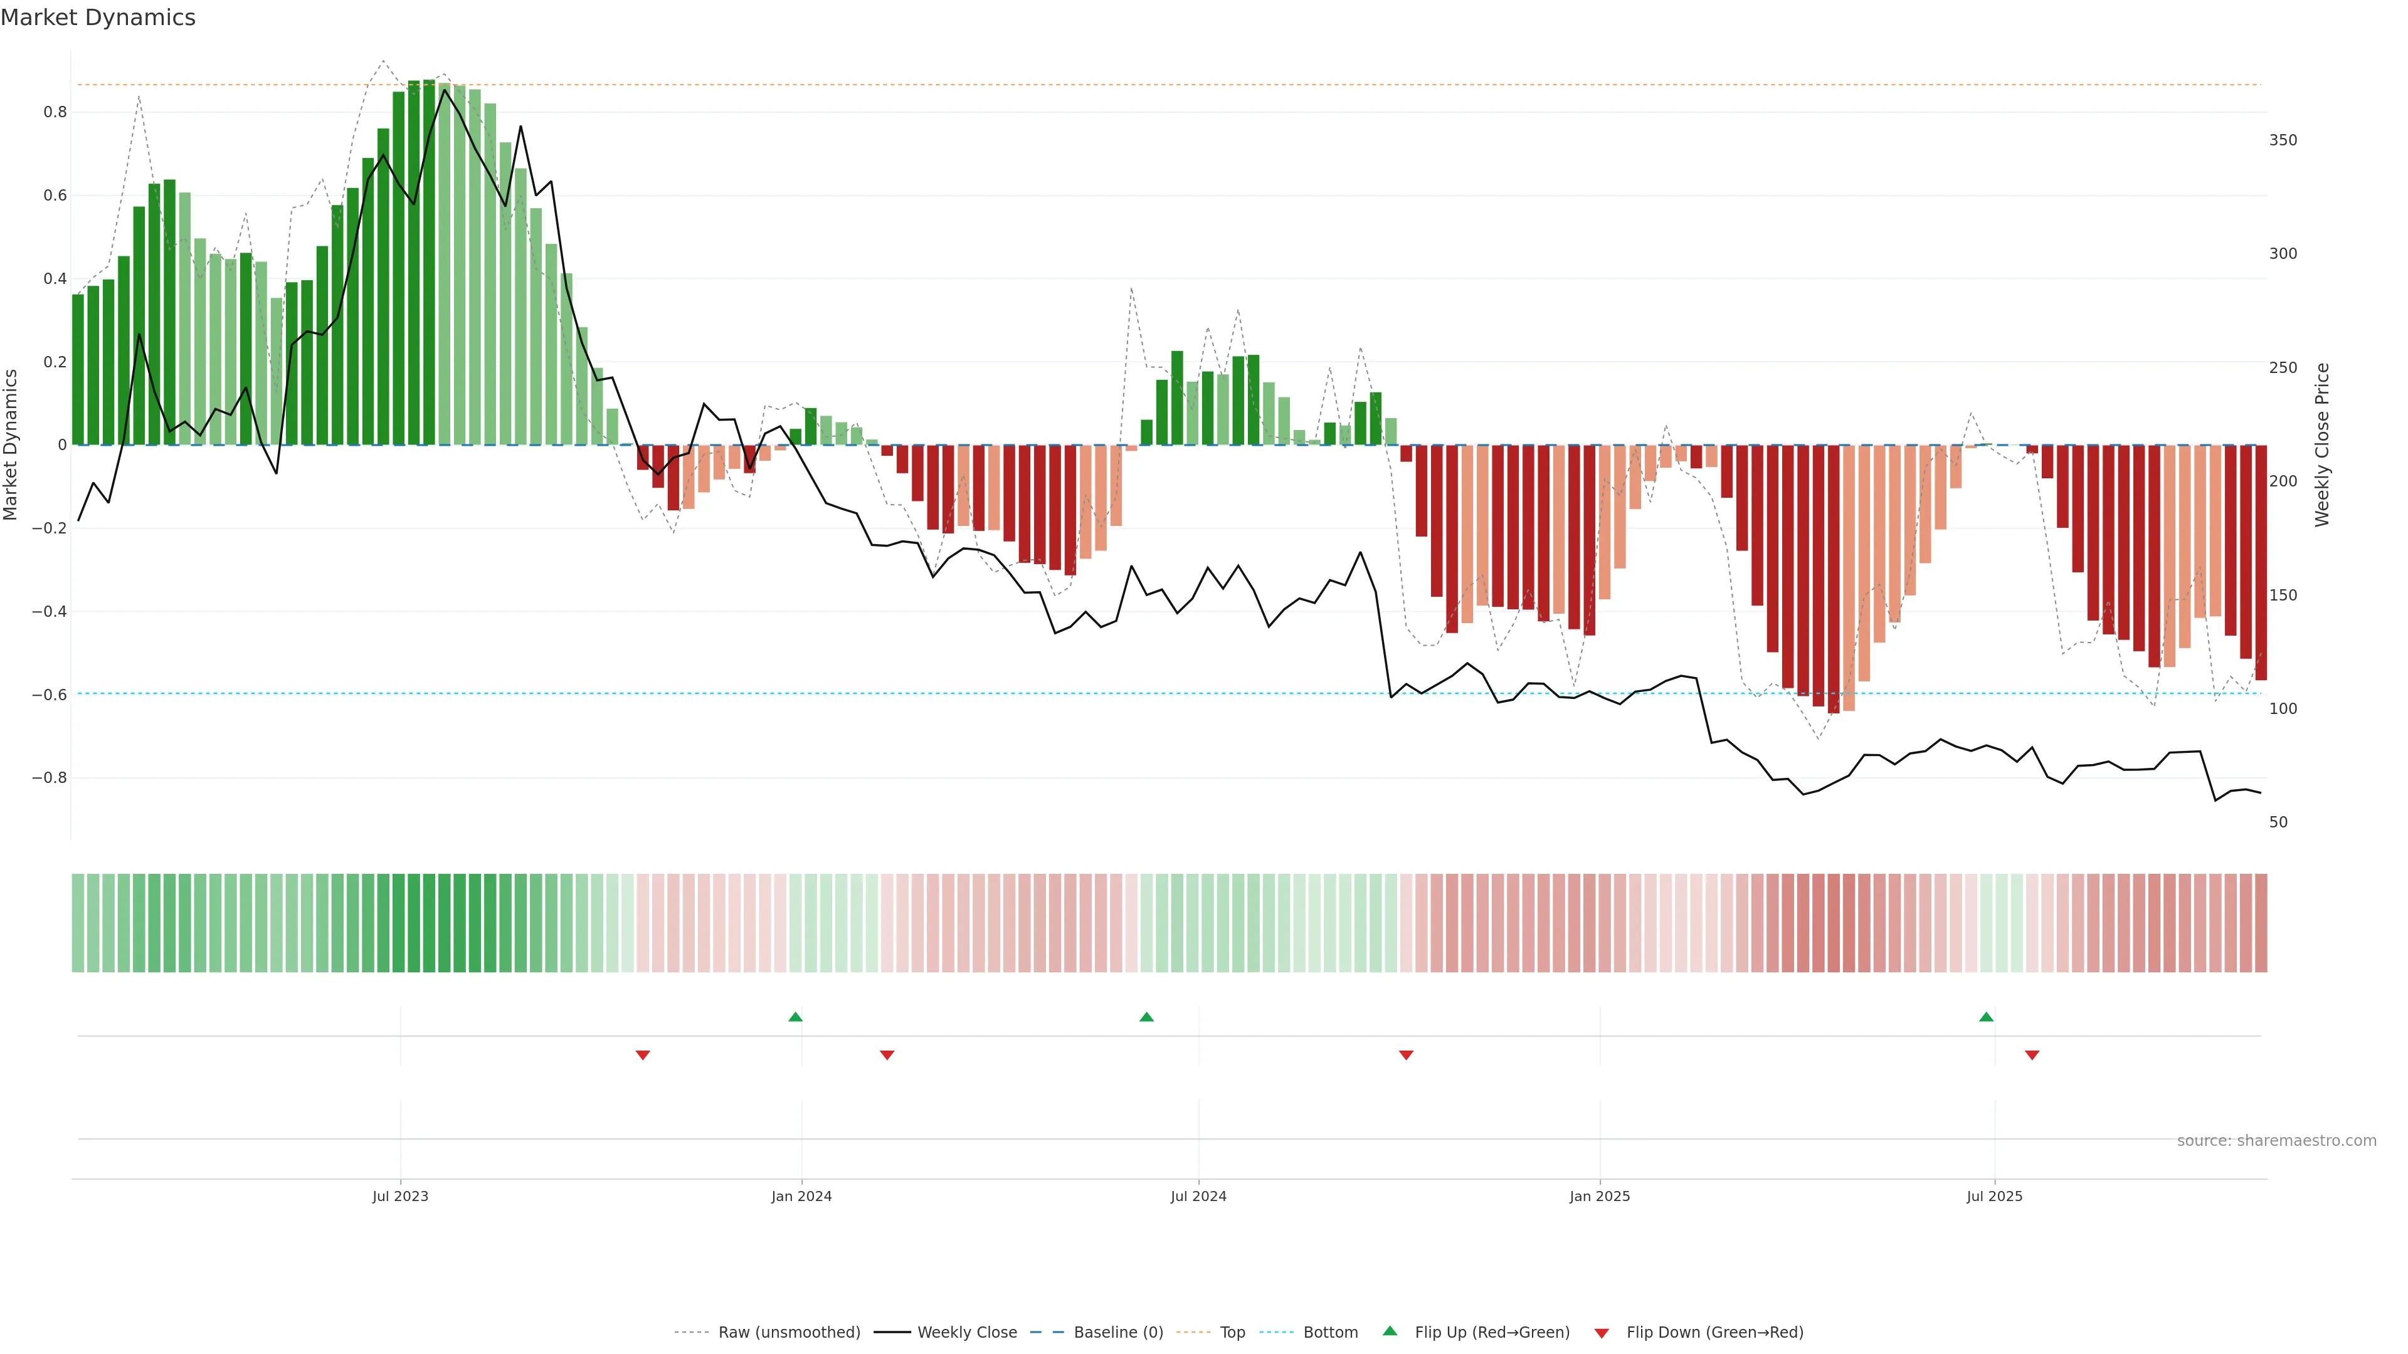This screenshot has height=1354, width=2408.
Task: Click the last red flip-down triangle after Jul 2025
Action: pyautogui.click(x=2032, y=1055)
